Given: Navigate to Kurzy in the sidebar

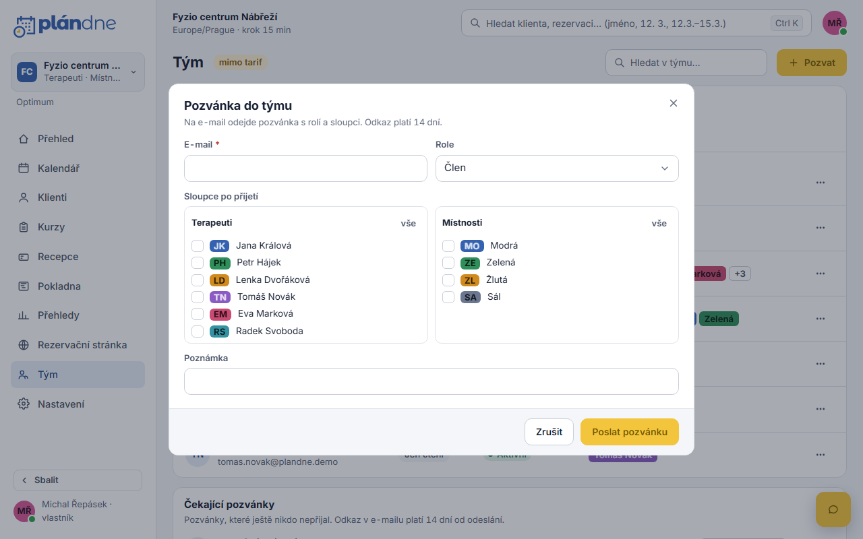Looking at the screenshot, I should click(x=78, y=227).
